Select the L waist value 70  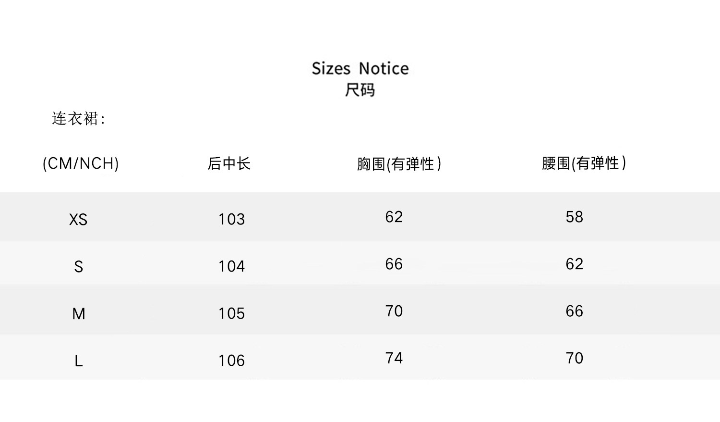[x=574, y=359]
